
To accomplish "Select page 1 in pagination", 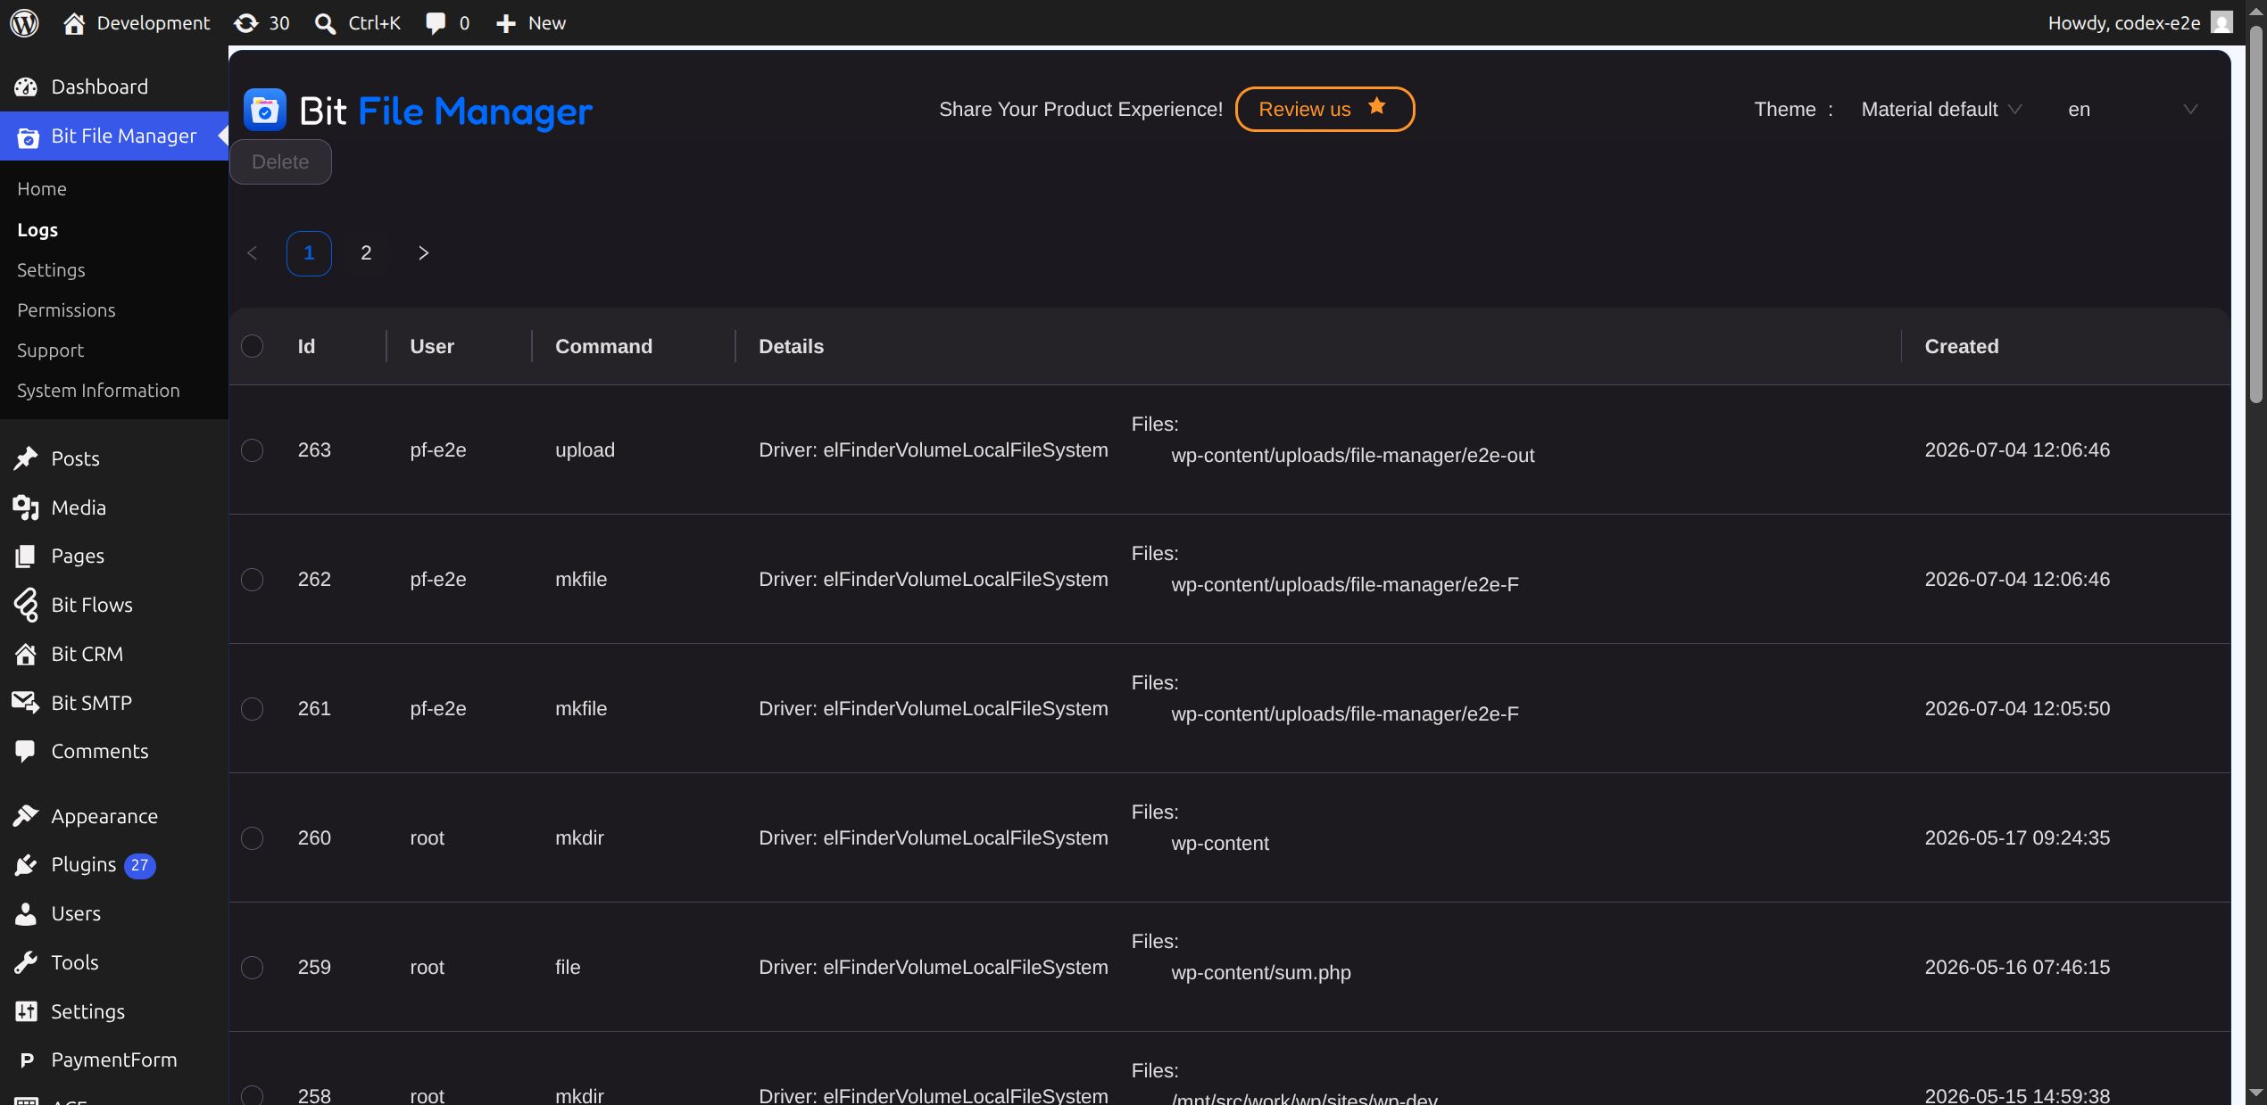I will [x=309, y=253].
